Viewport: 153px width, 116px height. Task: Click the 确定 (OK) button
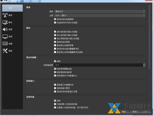(124, 112)
